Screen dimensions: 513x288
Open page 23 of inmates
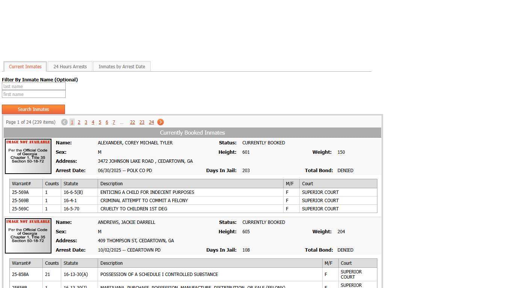click(x=142, y=122)
